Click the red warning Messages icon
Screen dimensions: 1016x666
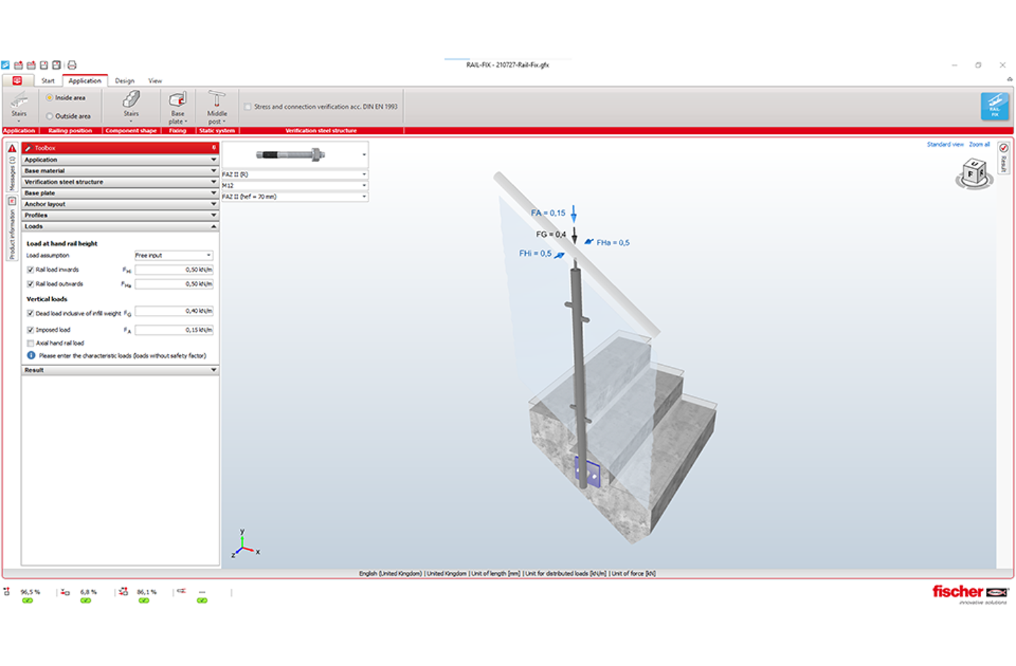12,148
